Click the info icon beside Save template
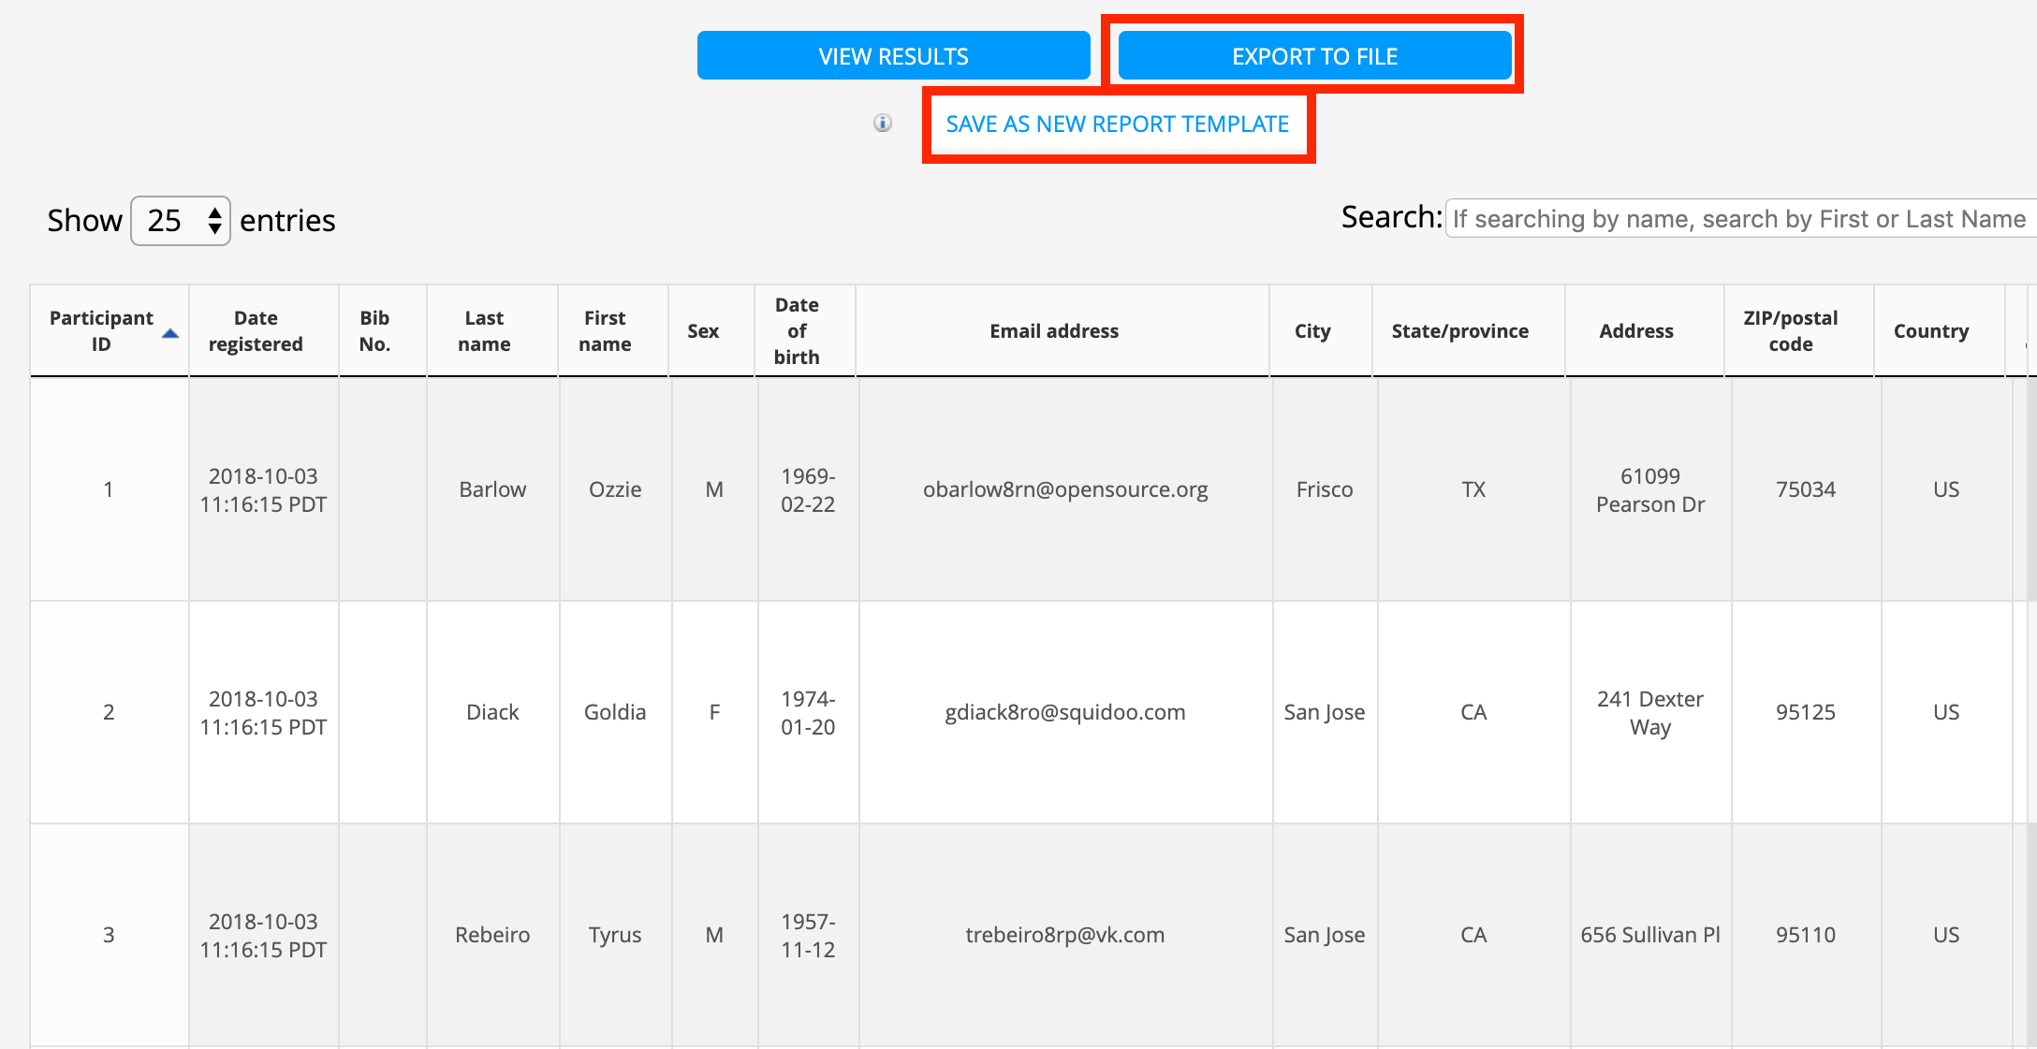2037x1049 pixels. click(x=882, y=124)
